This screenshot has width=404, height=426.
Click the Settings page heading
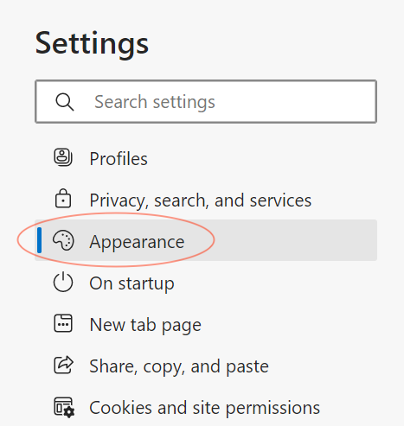(x=92, y=44)
